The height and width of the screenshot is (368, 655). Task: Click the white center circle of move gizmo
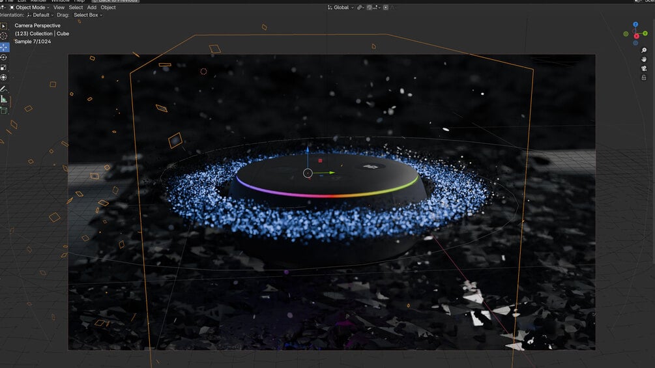coord(308,173)
